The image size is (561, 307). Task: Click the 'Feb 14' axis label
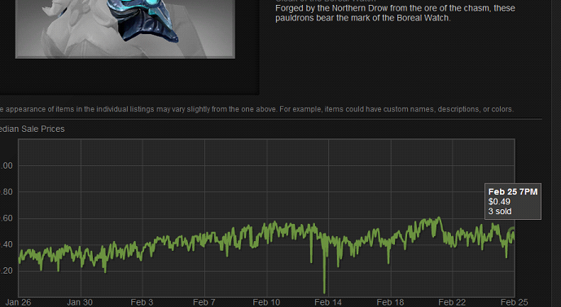(328, 302)
